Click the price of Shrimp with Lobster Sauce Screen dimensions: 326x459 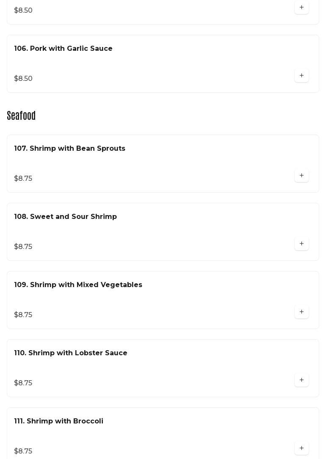pyautogui.click(x=23, y=383)
